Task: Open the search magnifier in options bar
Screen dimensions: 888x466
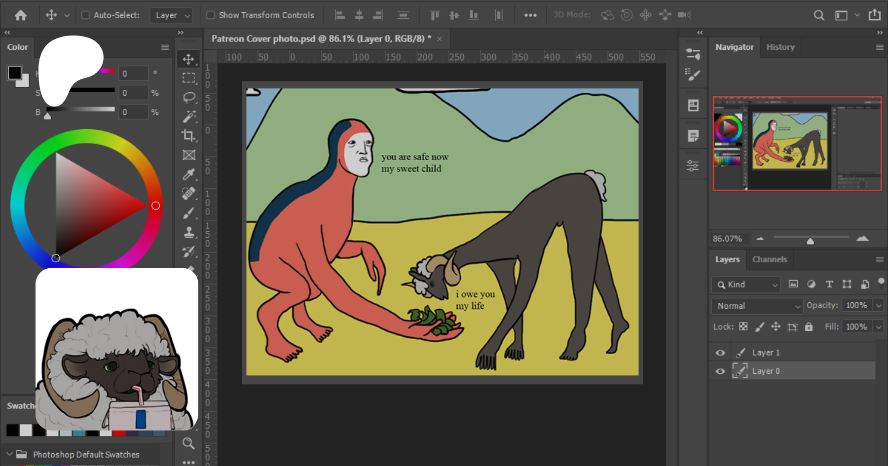Action: coord(819,15)
